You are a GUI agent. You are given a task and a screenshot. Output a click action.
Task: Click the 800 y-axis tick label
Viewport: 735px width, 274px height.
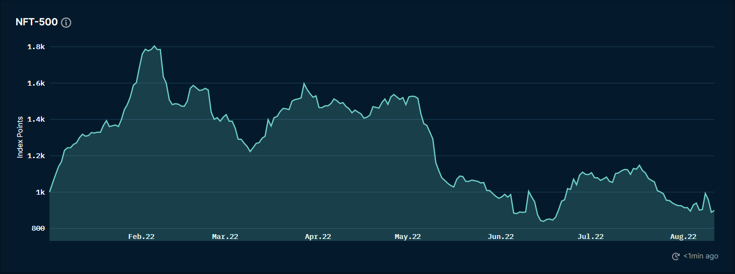click(x=38, y=228)
